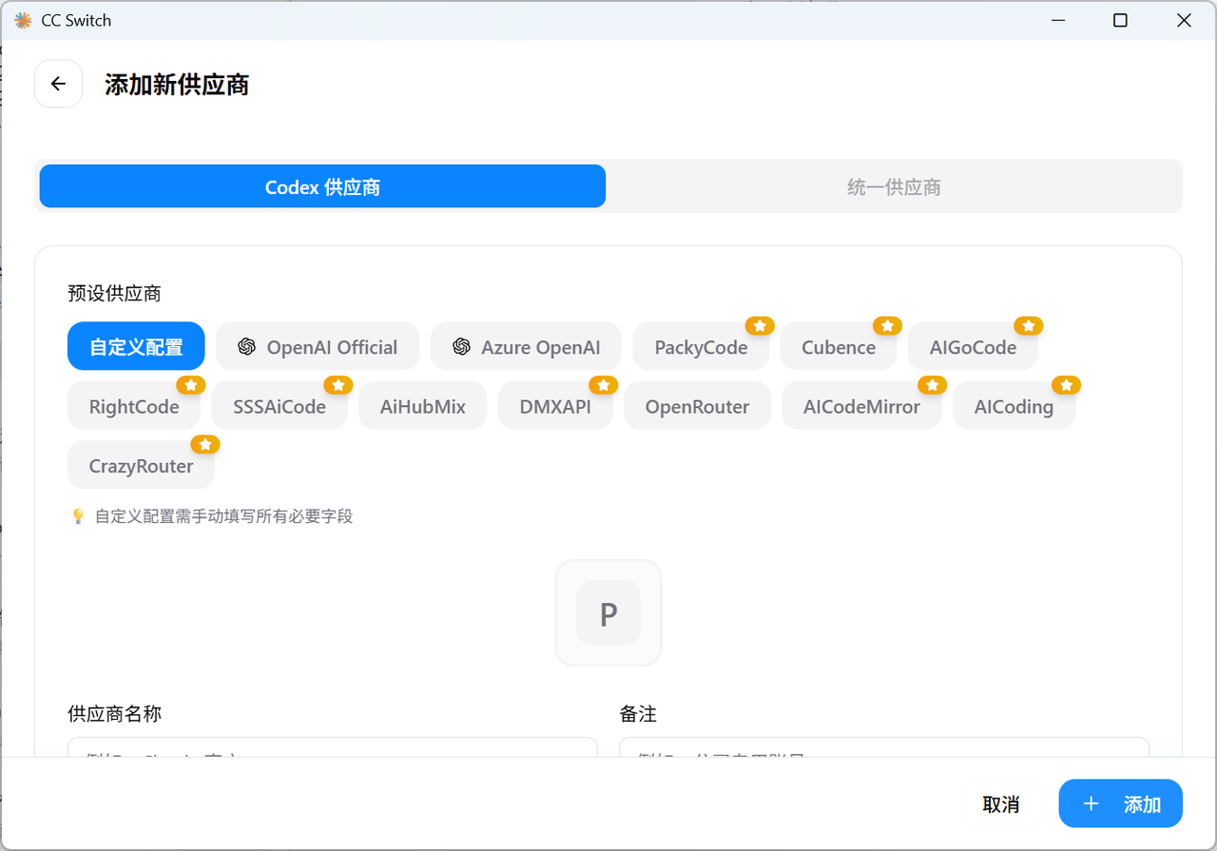Click the star badge on SSSAiCode
This screenshot has width=1217, height=851.
click(338, 385)
